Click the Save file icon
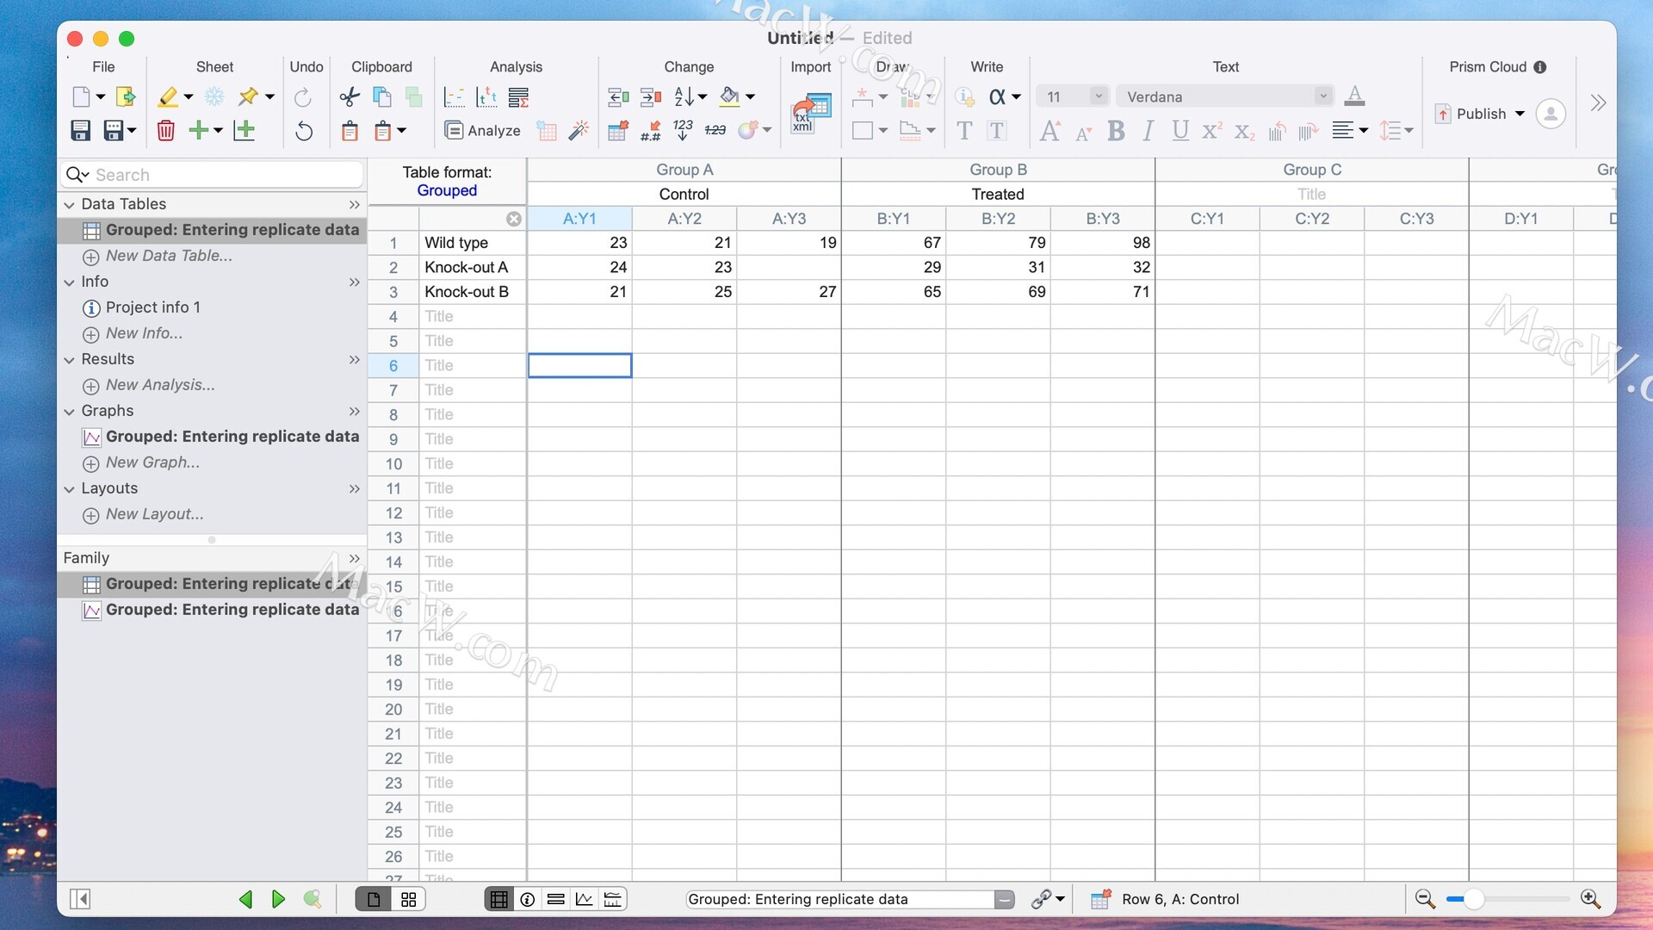The height and width of the screenshot is (930, 1653). click(x=80, y=131)
